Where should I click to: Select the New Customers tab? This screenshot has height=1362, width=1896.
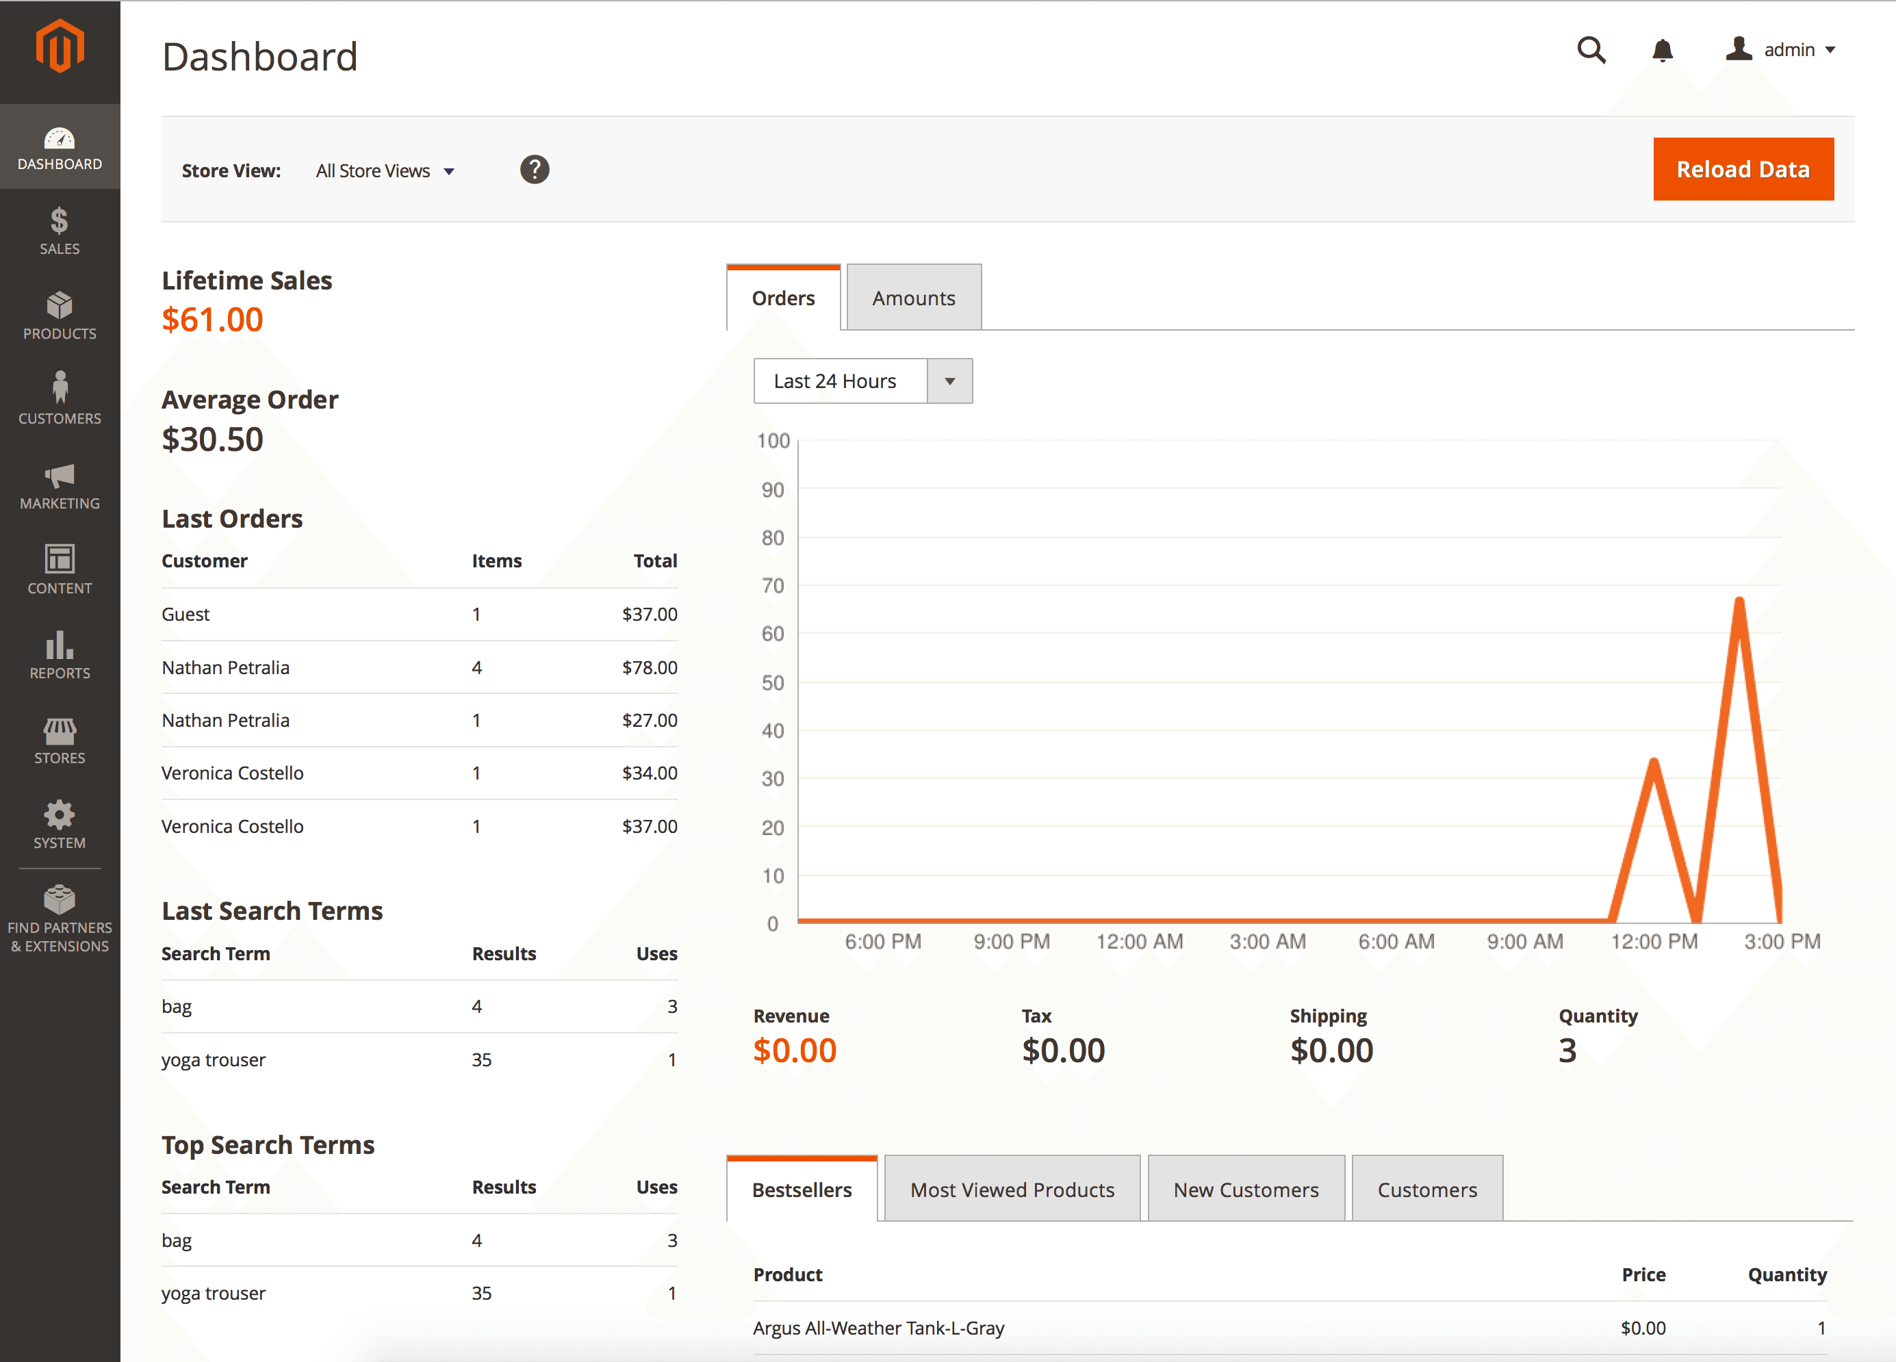pyautogui.click(x=1246, y=1189)
